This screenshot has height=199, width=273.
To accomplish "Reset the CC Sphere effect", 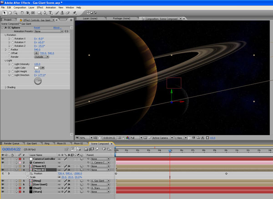I will click(37, 28).
